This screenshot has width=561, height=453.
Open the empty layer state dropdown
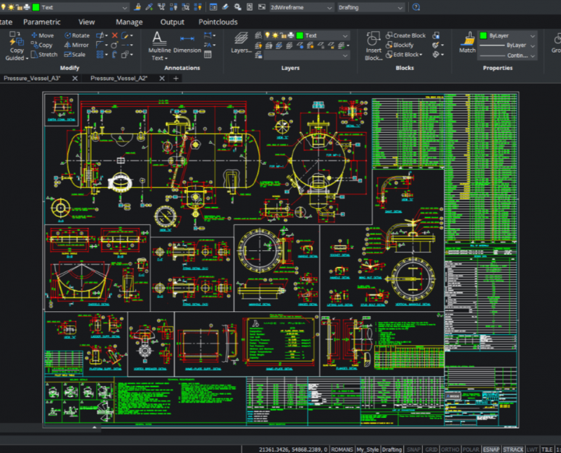tap(306, 55)
